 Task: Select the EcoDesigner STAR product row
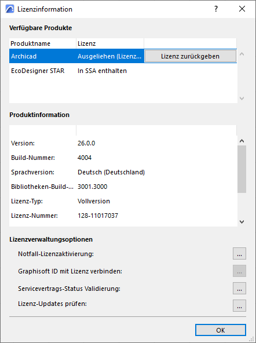[x=123, y=71]
